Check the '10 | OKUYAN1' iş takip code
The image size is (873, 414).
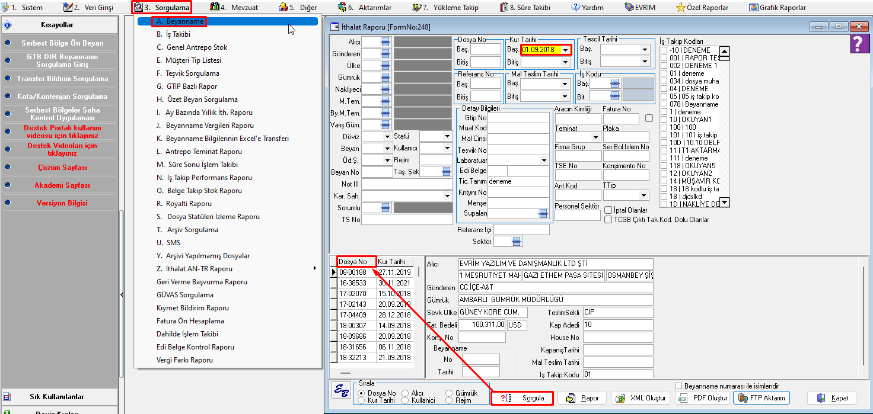tap(664, 120)
